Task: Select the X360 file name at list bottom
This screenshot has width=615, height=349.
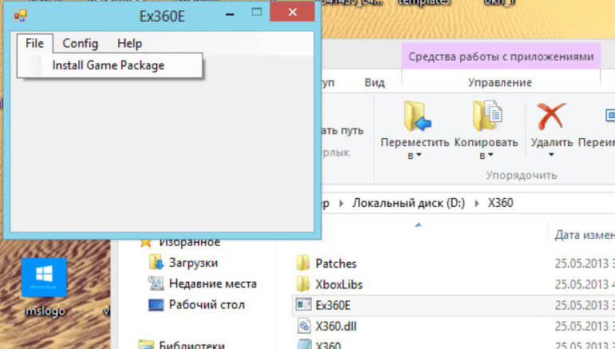Action: click(329, 346)
